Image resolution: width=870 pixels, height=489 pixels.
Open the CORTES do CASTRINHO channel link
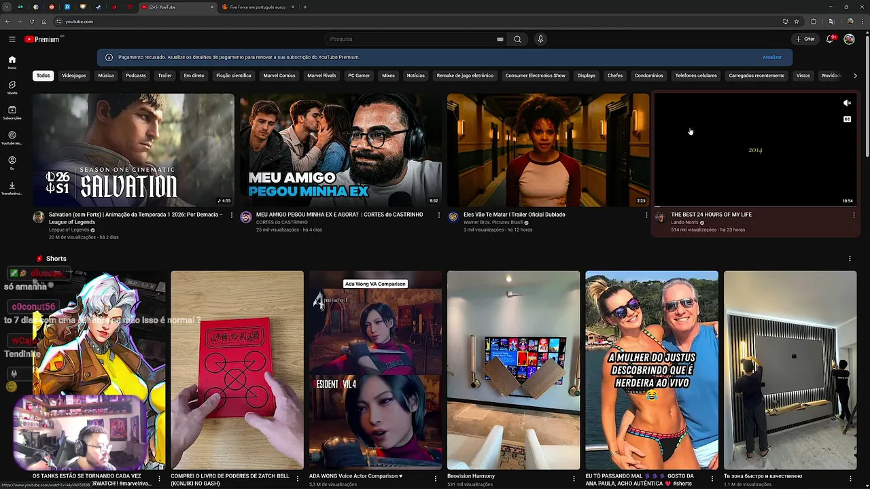coord(281,222)
